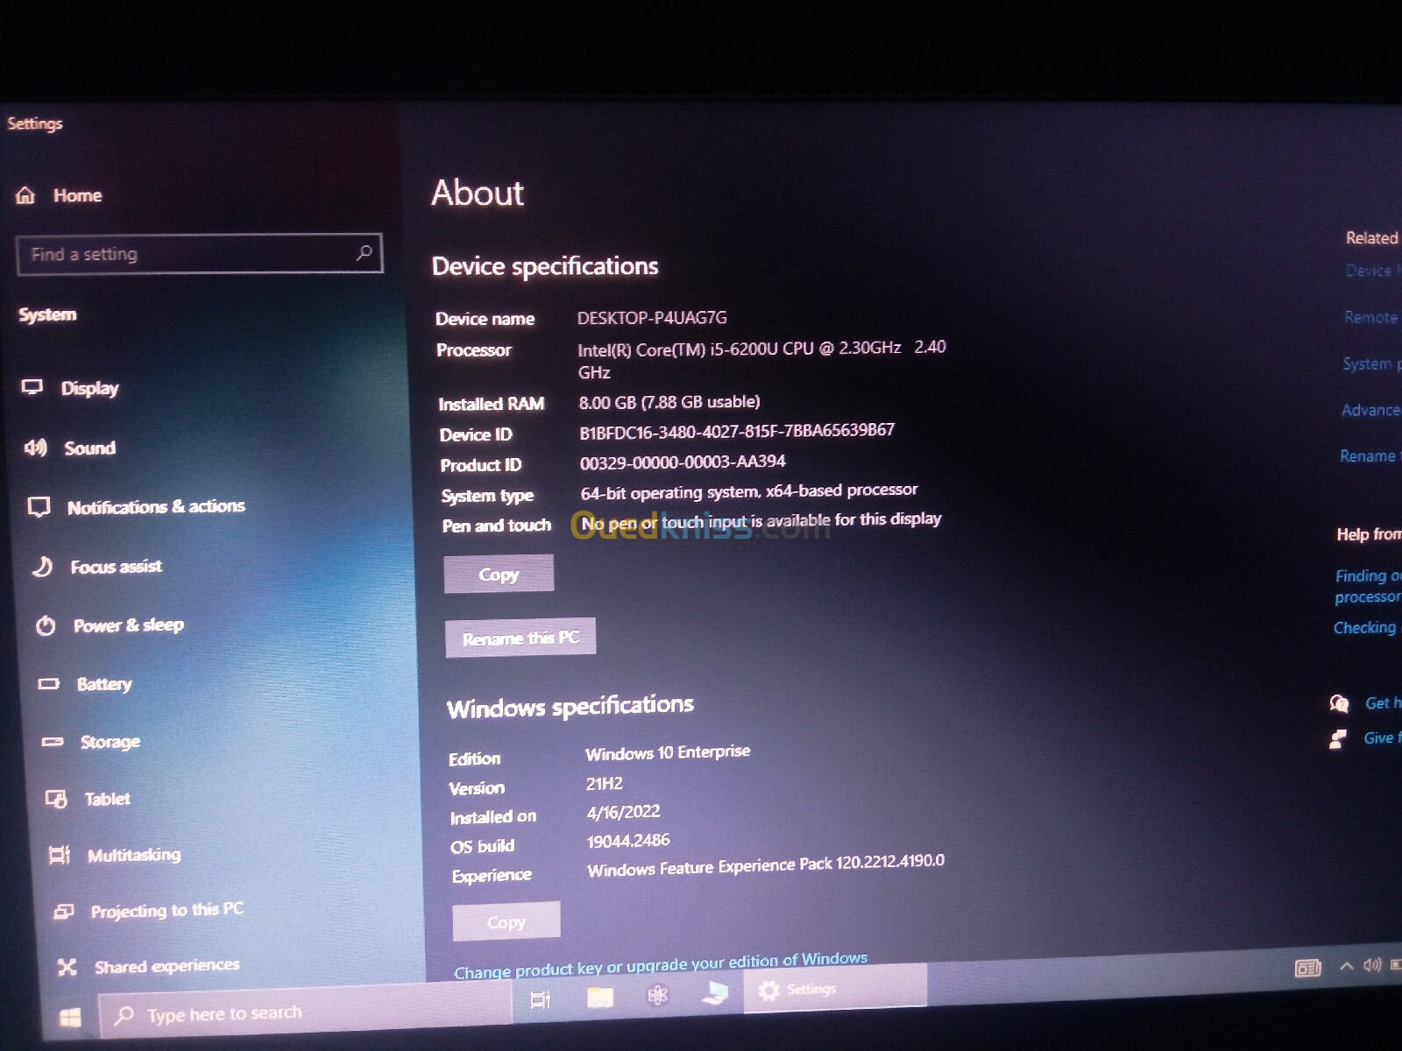Open the Battery icon in sidebar
The height and width of the screenshot is (1051, 1402).
coord(49,683)
